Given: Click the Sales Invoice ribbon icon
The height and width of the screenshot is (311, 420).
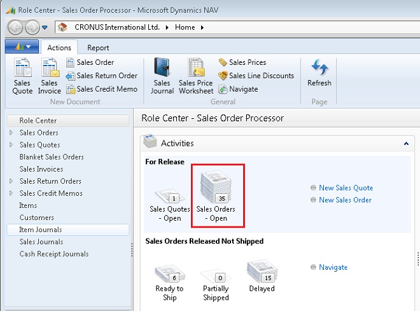Looking at the screenshot, I should 49,76.
